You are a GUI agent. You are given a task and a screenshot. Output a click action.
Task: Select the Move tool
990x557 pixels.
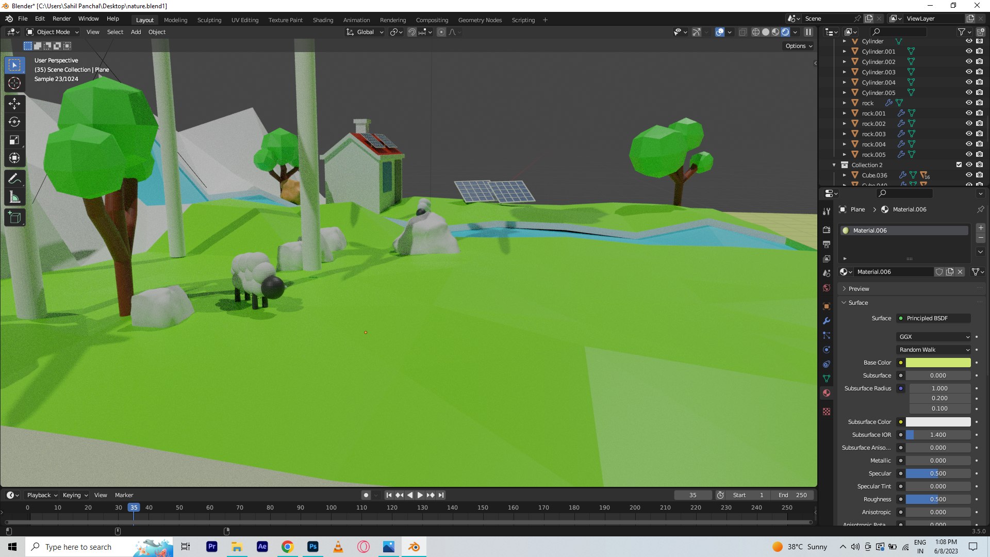(x=14, y=104)
